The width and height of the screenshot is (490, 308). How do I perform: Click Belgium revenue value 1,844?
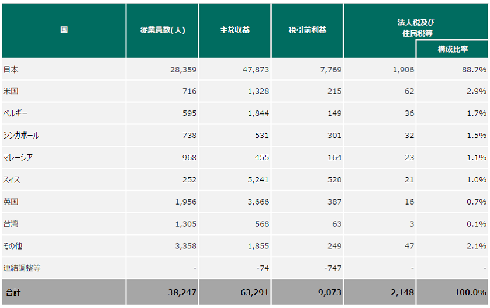tap(258, 113)
